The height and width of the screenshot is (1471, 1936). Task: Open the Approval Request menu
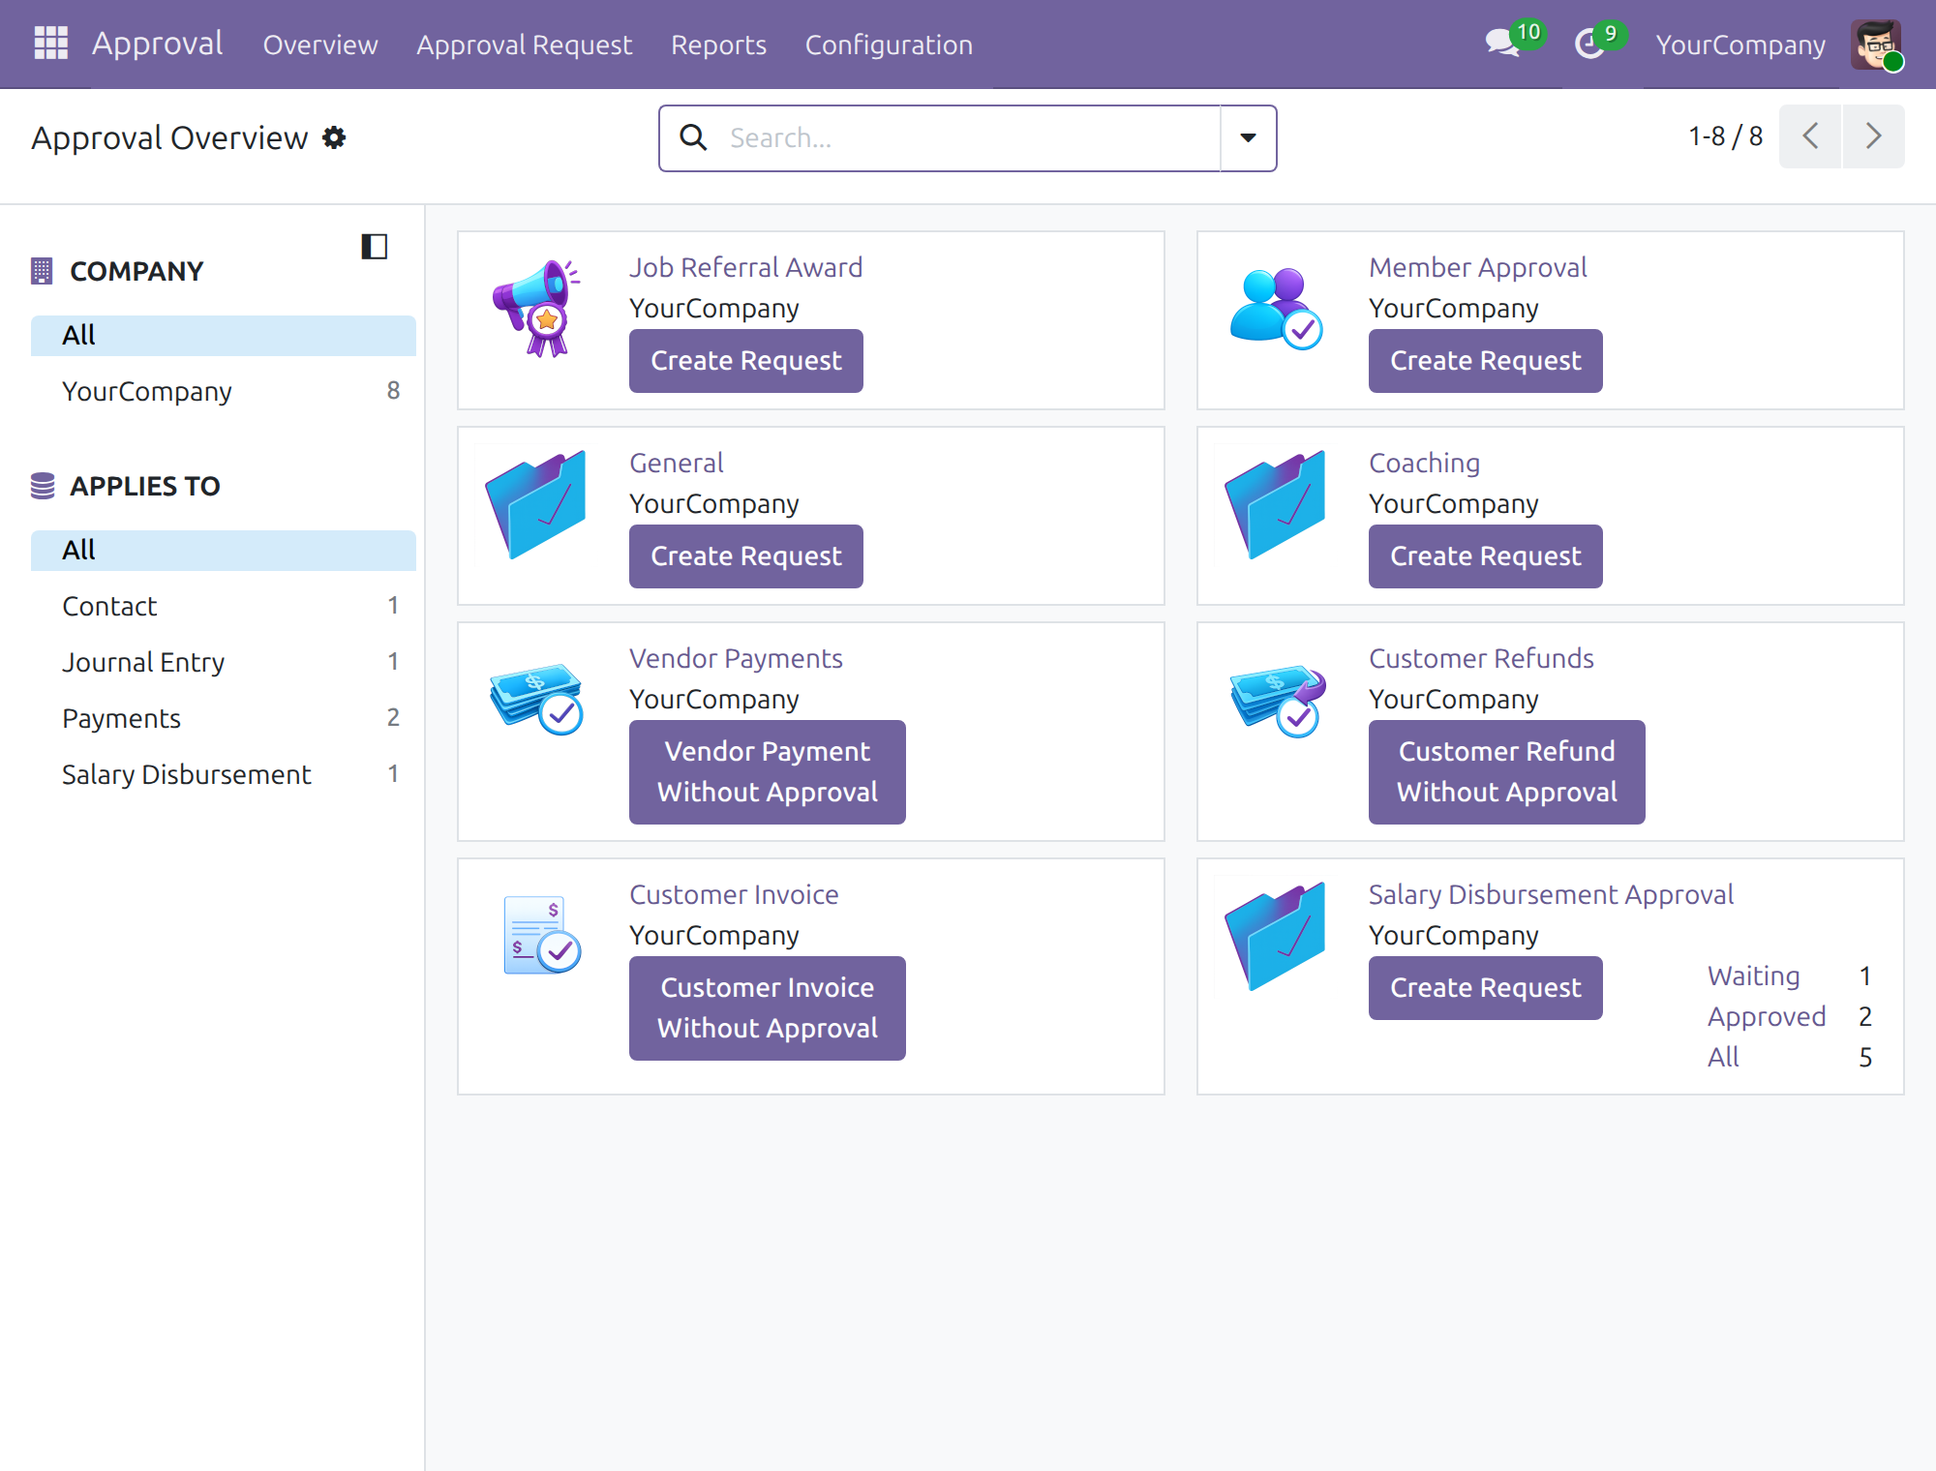click(524, 45)
